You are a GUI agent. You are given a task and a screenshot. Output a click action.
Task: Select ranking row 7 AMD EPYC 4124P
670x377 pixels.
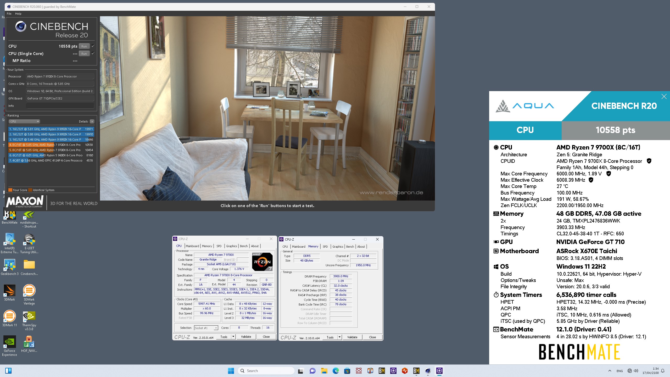point(51,160)
